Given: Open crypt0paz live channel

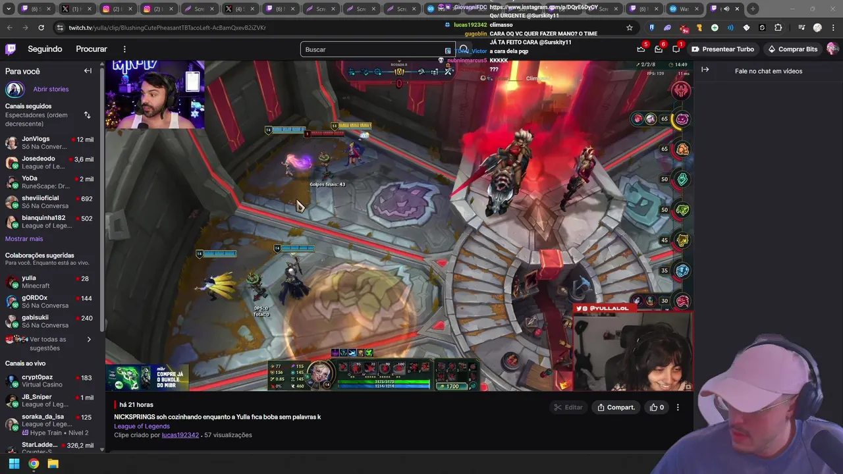Looking at the screenshot, I should point(49,381).
